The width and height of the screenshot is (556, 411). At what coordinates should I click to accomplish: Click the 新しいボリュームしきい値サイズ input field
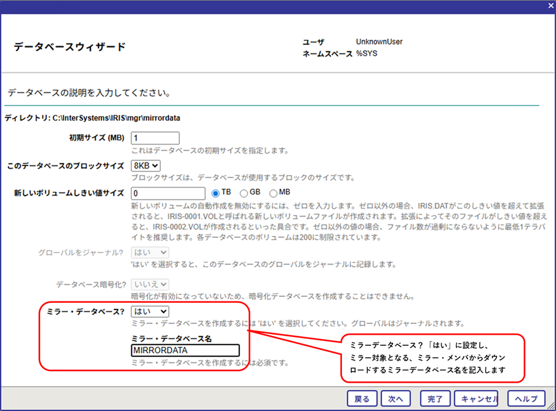click(168, 193)
